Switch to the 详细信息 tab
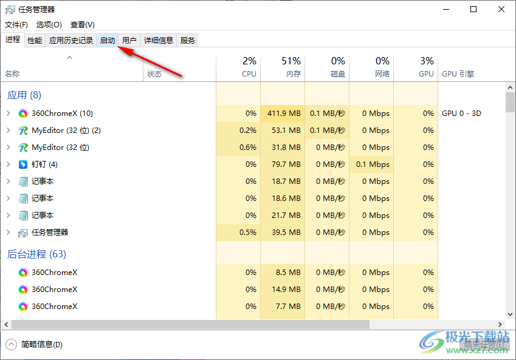The width and height of the screenshot is (516, 360). (x=158, y=41)
